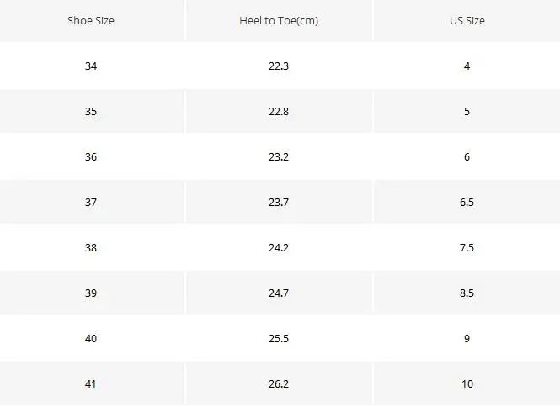This screenshot has height=407, width=560.
Task: Click US size 6.5 cell
Action: pos(467,203)
